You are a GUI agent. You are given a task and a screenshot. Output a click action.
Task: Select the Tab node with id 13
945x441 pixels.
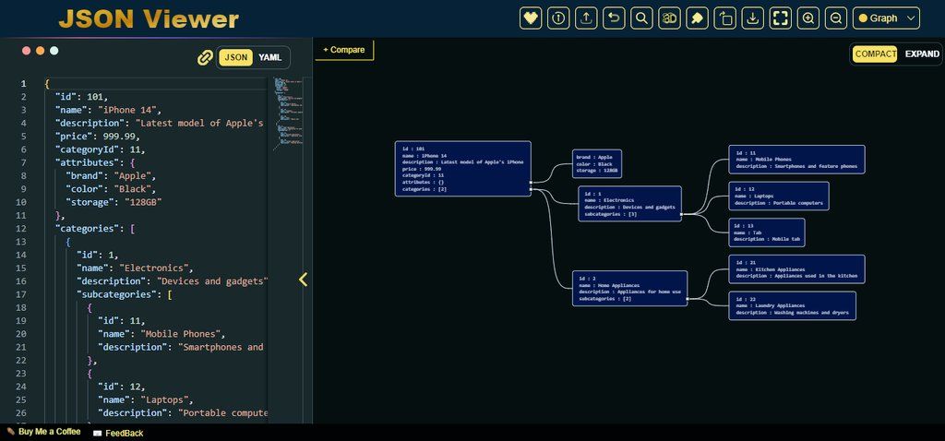click(x=767, y=232)
